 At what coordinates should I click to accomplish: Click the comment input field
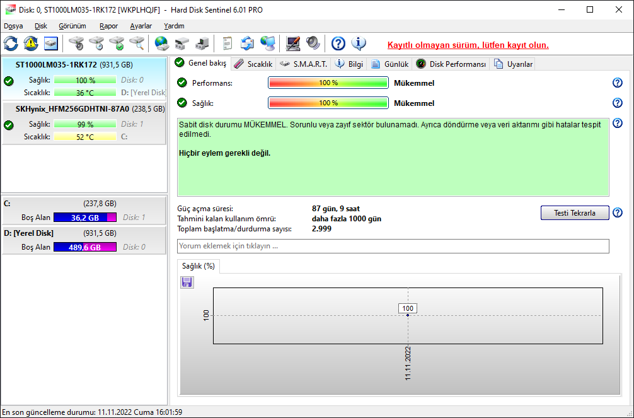point(393,246)
